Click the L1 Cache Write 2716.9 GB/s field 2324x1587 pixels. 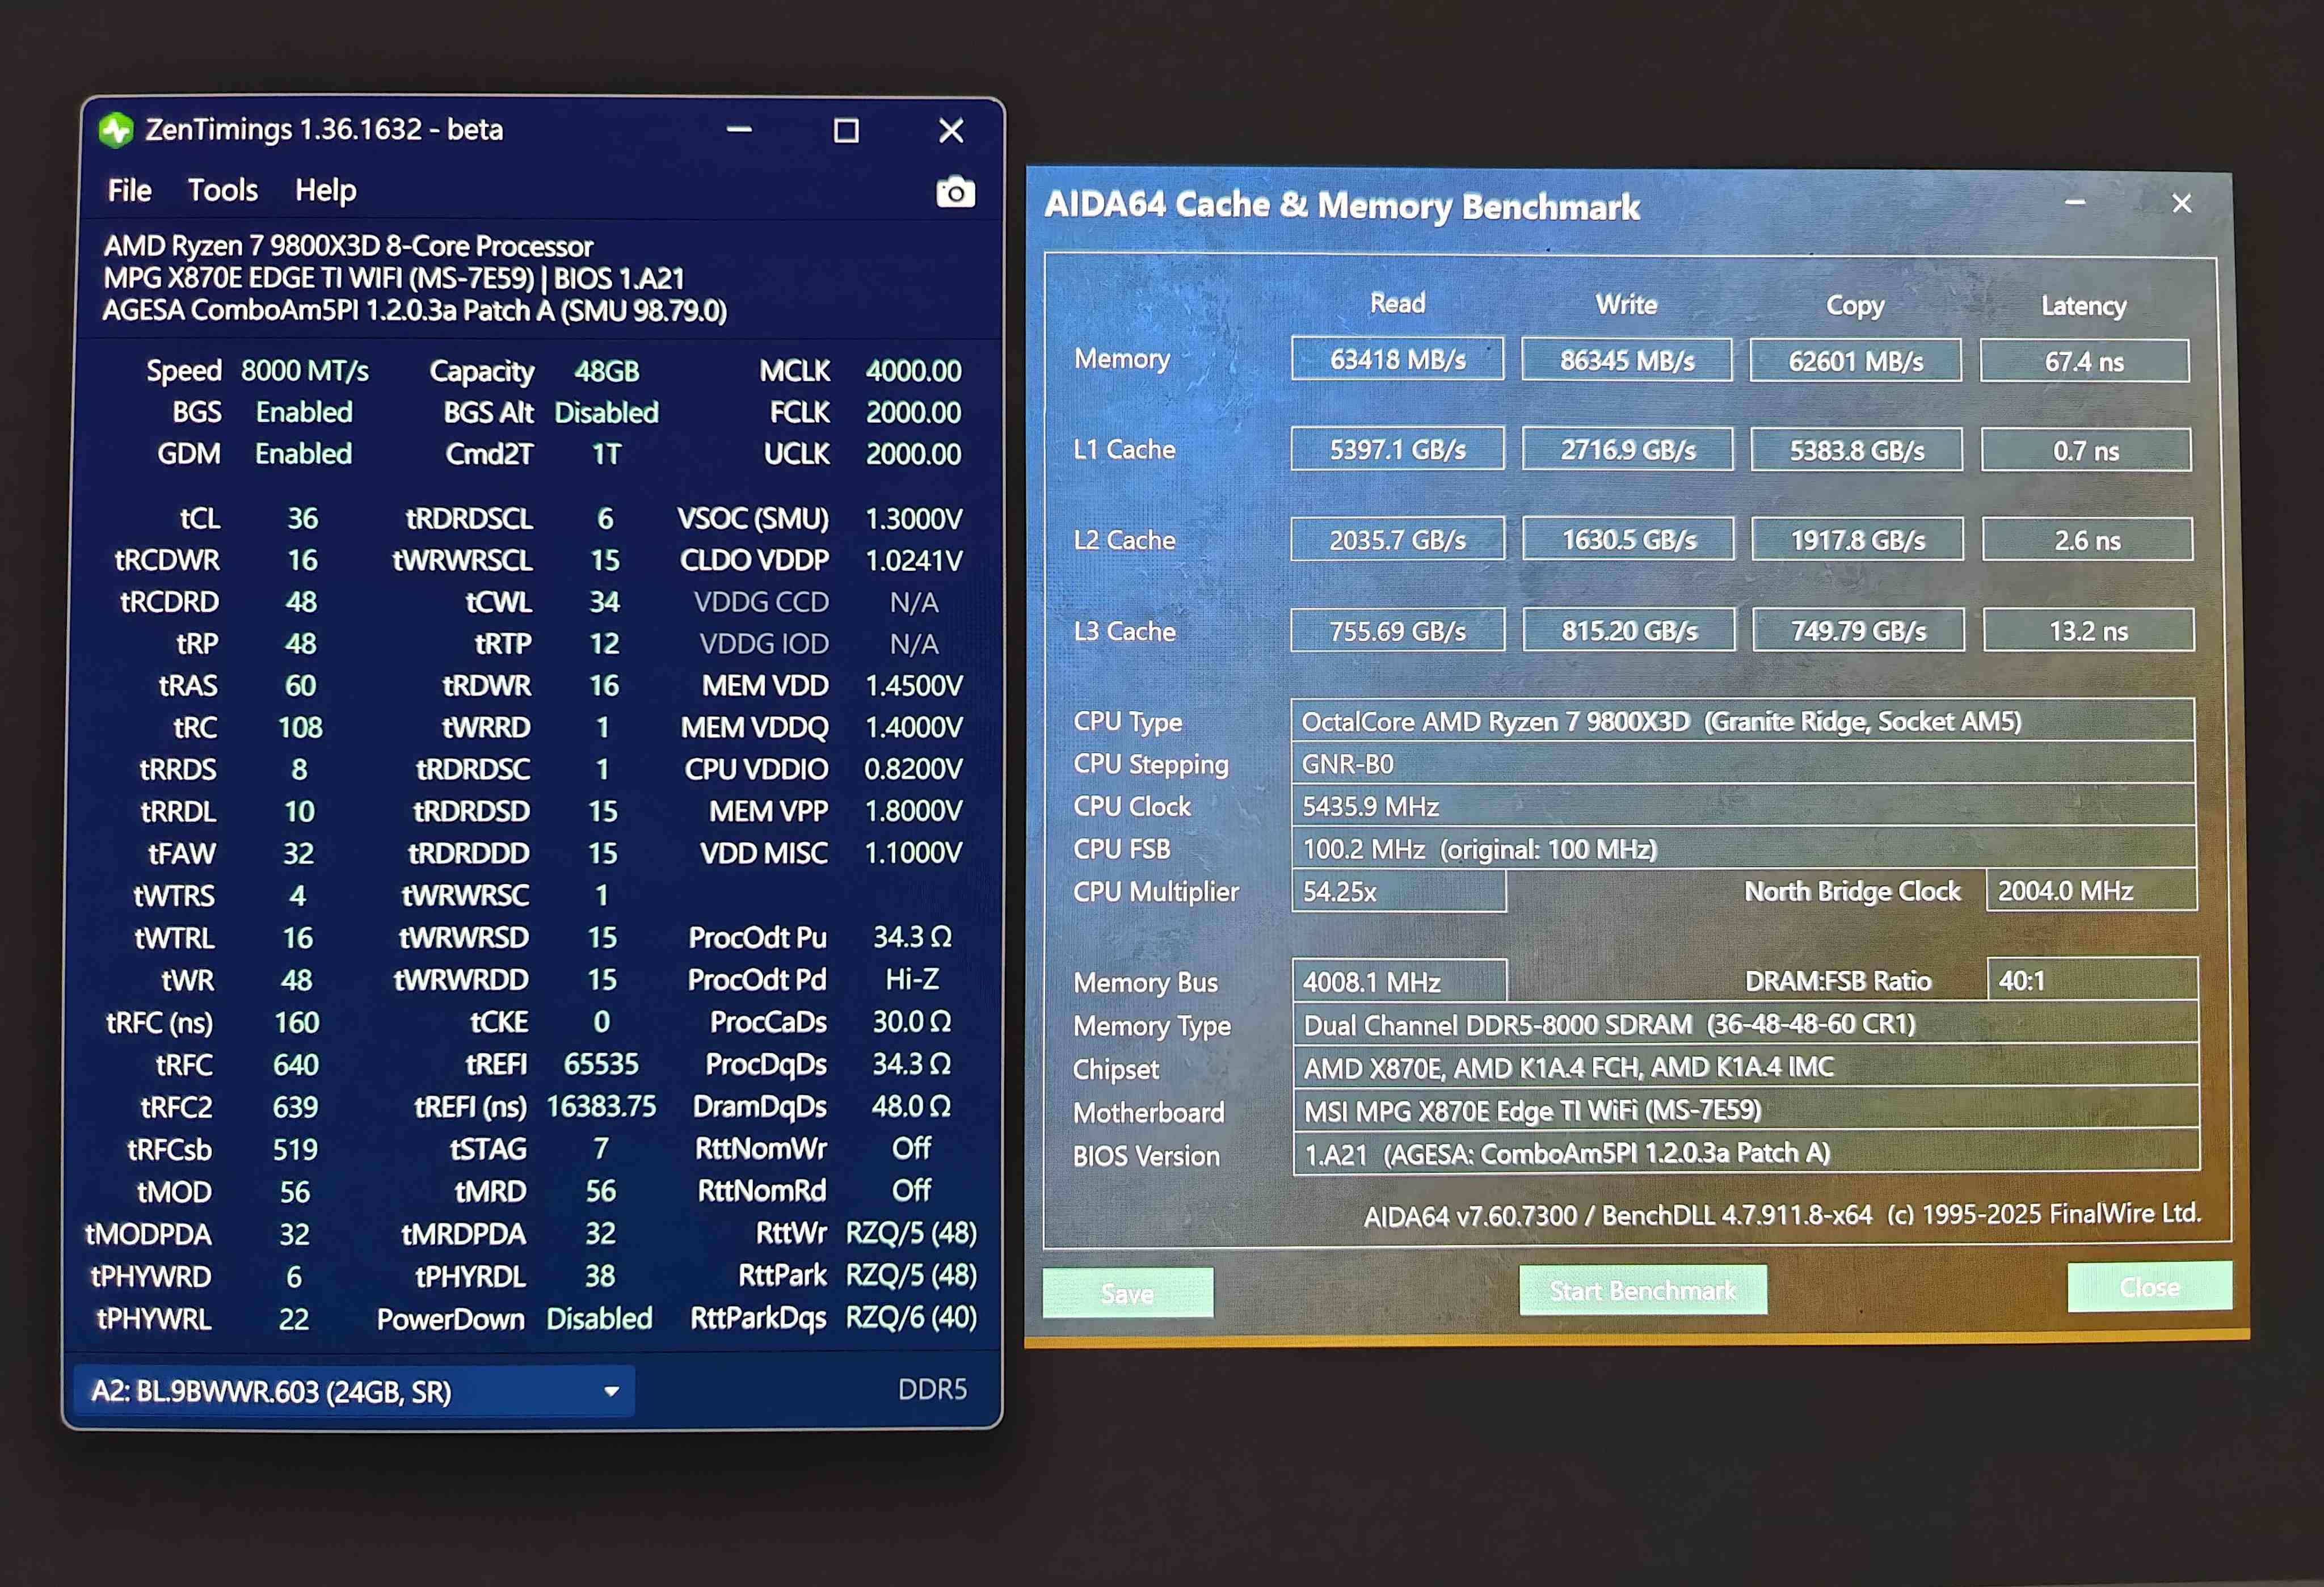pyautogui.click(x=1628, y=450)
